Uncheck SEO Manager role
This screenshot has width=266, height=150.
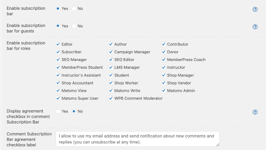pyautogui.click(x=58, y=60)
